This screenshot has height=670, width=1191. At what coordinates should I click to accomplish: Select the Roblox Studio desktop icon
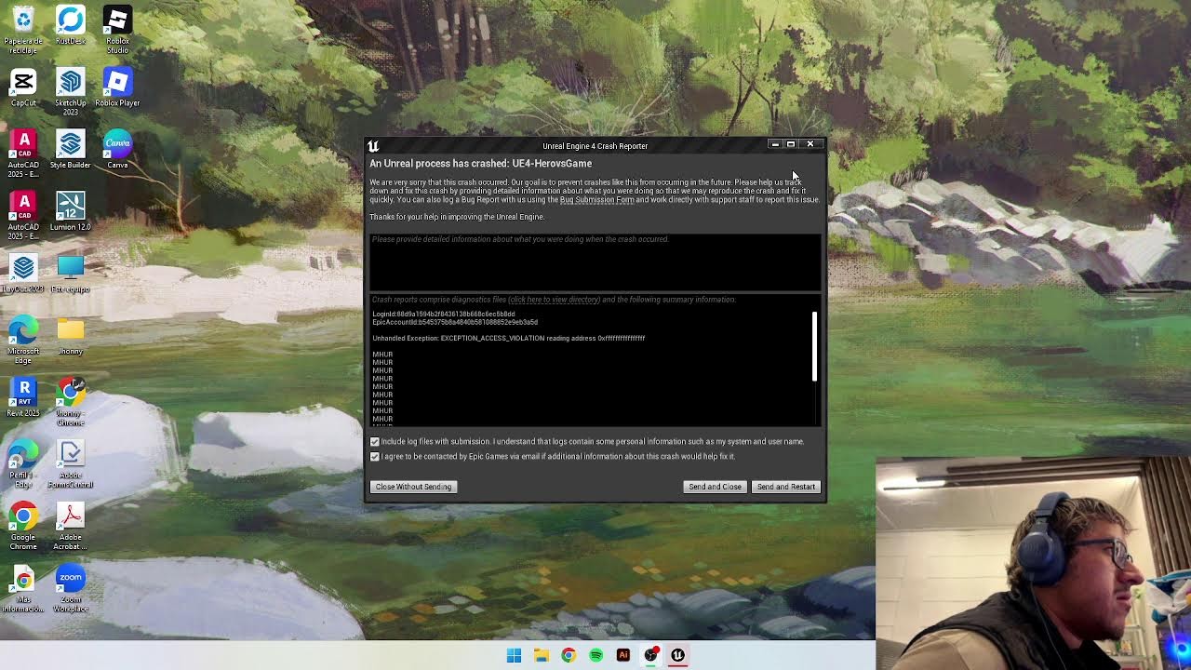tap(117, 28)
